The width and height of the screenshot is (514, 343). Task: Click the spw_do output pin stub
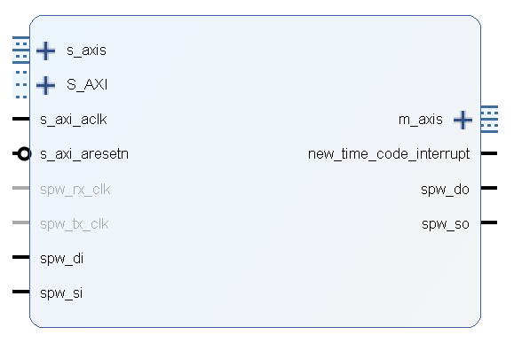click(489, 188)
